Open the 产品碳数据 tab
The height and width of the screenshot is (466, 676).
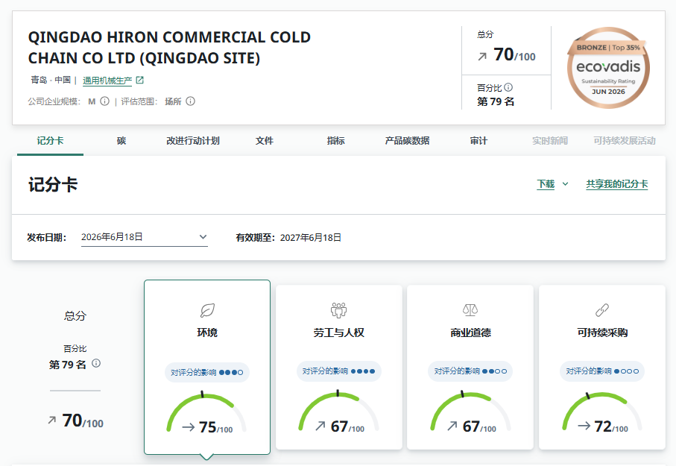pyautogui.click(x=407, y=141)
